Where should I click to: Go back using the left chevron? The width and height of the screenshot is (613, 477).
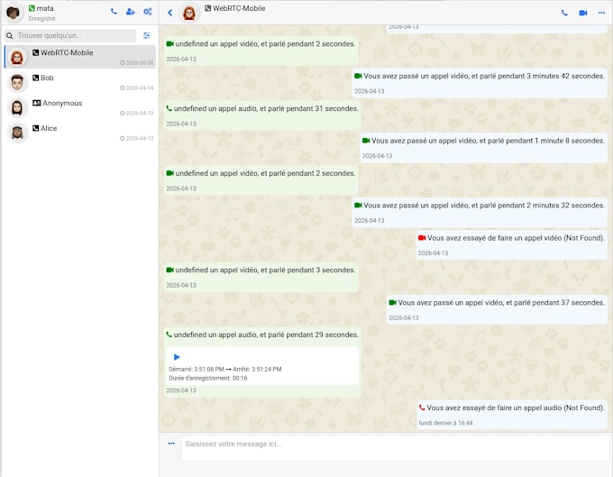click(170, 13)
